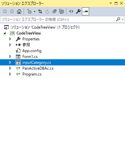Image resolution: width=125 pixels, height=151 pixels.
Task: Click the View Code brackets icon
Action: 71,11
